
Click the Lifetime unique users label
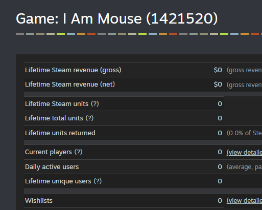[58, 181]
